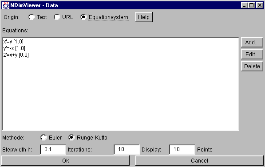Focus the Stepwidth h field

tap(53, 149)
